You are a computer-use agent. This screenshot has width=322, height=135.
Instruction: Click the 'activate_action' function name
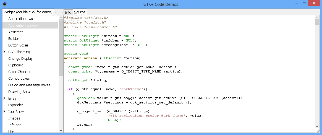(80, 58)
